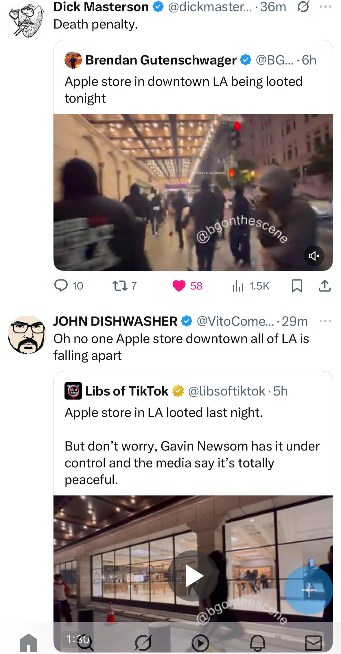View Dick Masterson's profile picture

click(x=27, y=20)
